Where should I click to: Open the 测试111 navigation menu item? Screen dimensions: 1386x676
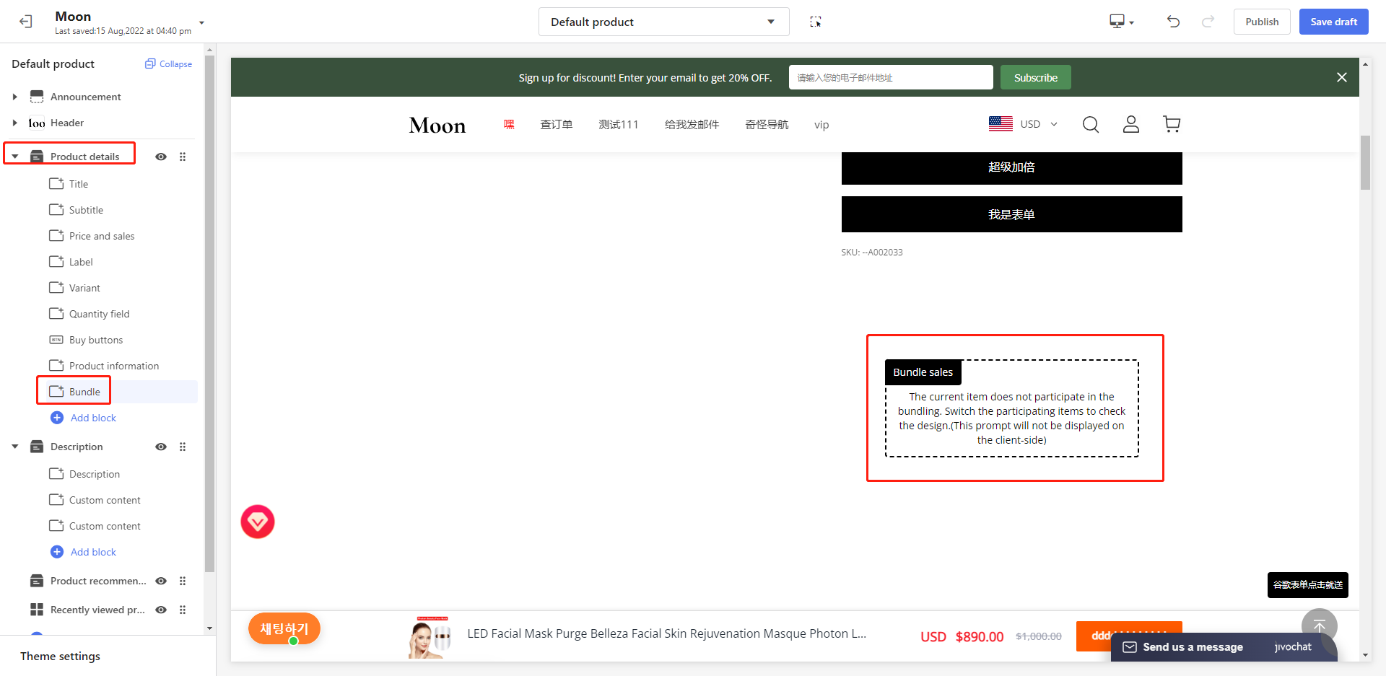[619, 125]
